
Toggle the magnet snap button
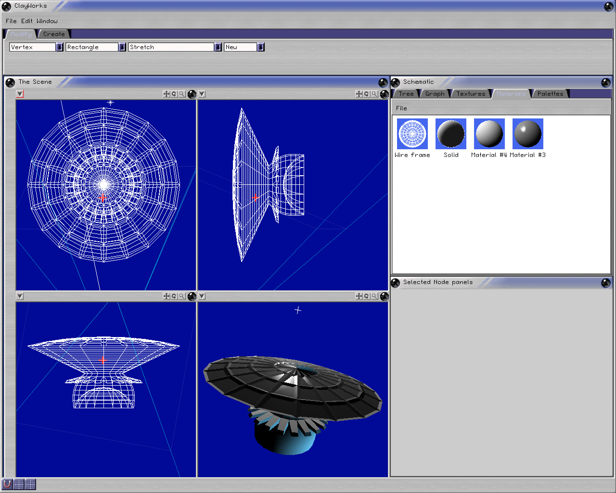click(7, 484)
